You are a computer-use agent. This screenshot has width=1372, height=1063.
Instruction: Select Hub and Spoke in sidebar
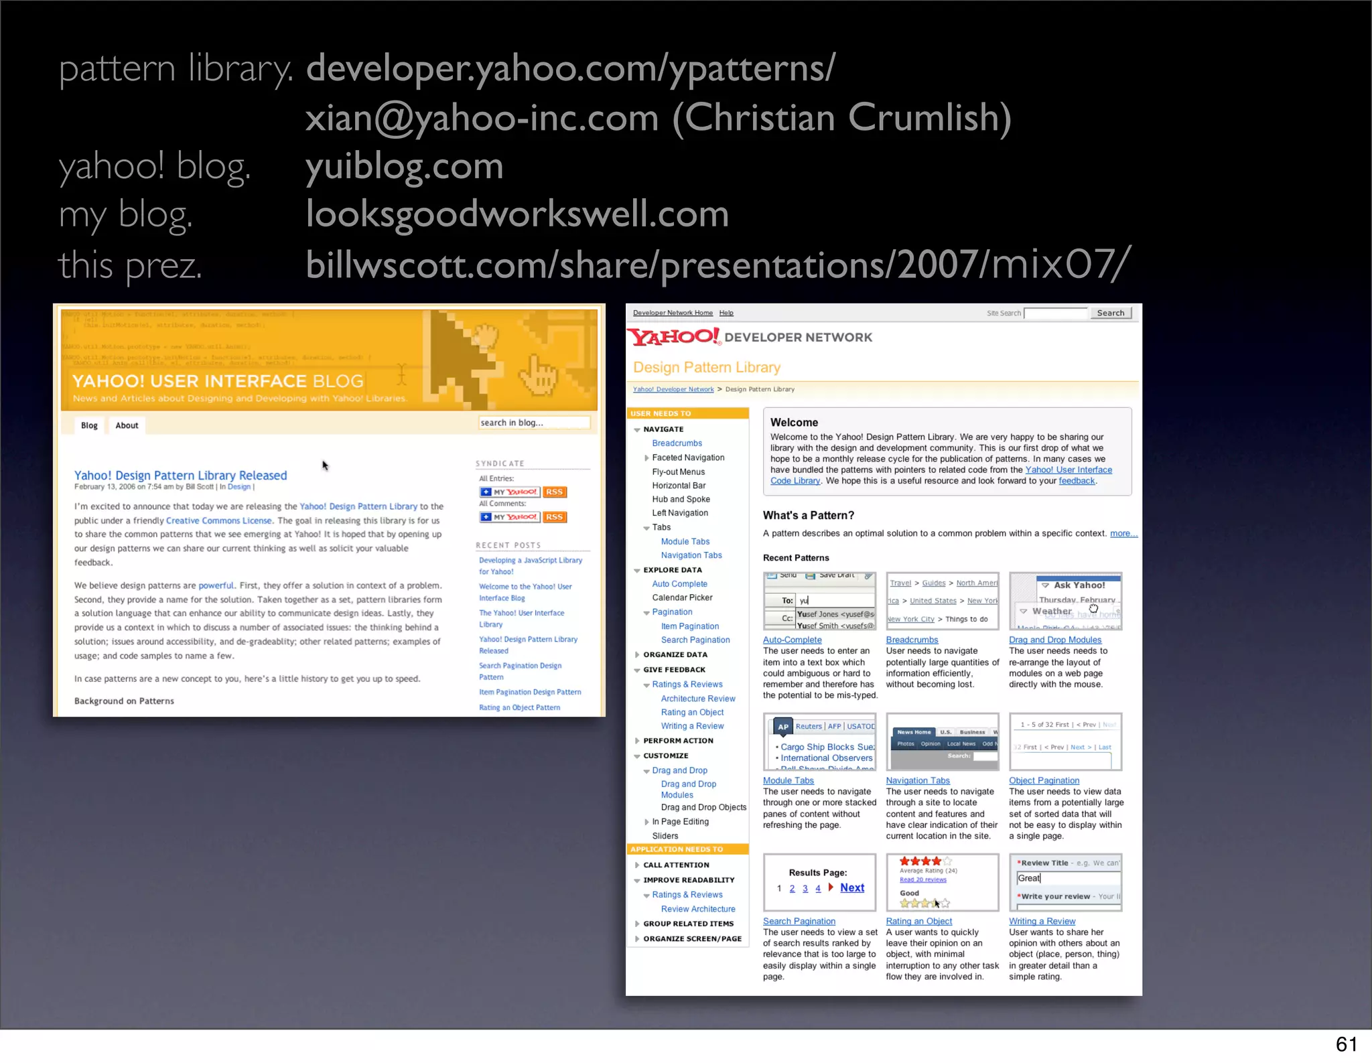(x=681, y=500)
